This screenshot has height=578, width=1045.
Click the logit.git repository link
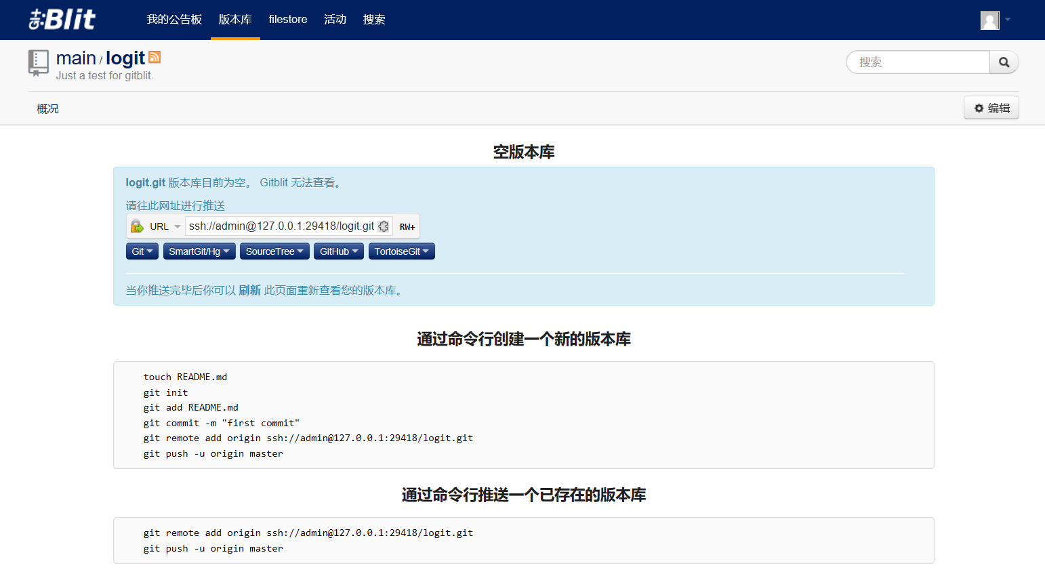[145, 182]
